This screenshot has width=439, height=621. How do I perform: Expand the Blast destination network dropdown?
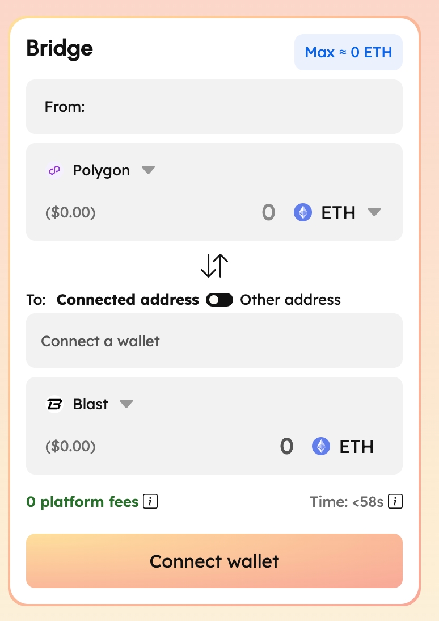click(126, 404)
